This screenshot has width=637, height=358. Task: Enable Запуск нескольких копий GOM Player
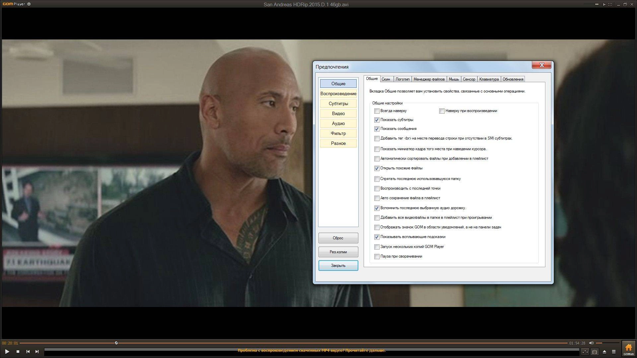tap(377, 247)
